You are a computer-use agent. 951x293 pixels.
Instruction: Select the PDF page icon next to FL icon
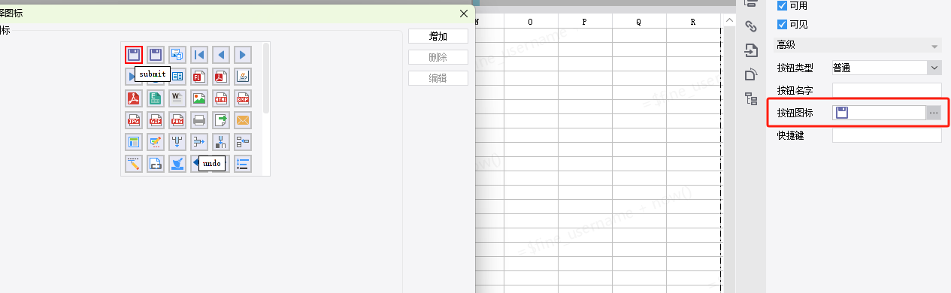click(221, 76)
